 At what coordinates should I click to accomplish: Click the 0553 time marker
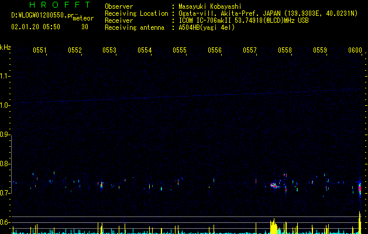tap(109, 50)
